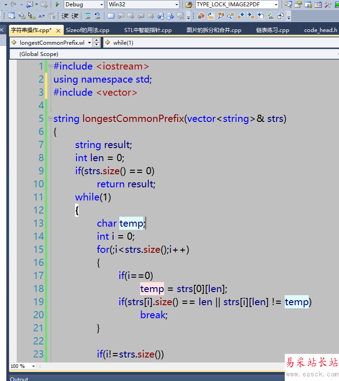Viewport: 339px width, 381px height.
Task: Click 'char temp;' on line 13
Action: coord(121,223)
